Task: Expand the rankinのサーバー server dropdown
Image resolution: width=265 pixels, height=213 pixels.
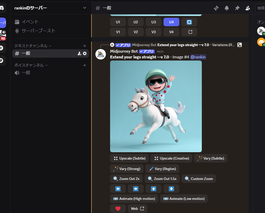Action: coord(84,8)
